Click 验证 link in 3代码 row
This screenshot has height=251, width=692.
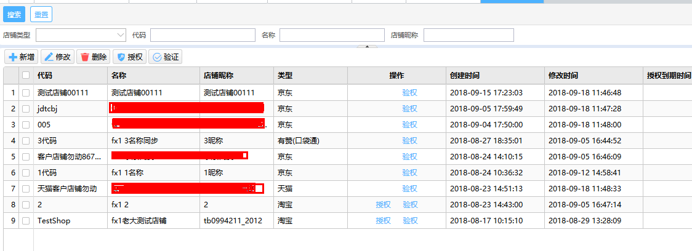tap(409, 141)
